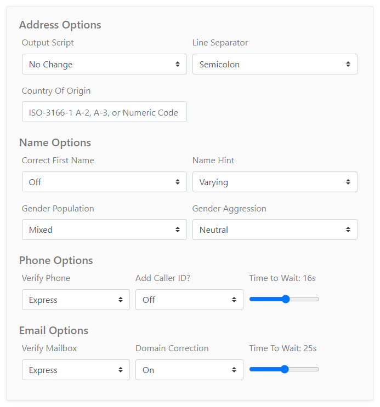This screenshot has height=407, width=380.
Task: Click the Time To Wait: 25s label
Action: coord(283,348)
